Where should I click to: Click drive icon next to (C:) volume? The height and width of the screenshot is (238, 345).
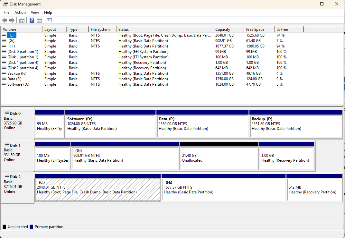(4, 35)
